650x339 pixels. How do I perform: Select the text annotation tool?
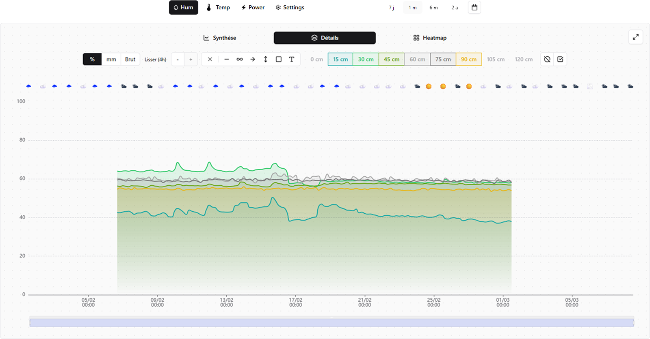292,59
